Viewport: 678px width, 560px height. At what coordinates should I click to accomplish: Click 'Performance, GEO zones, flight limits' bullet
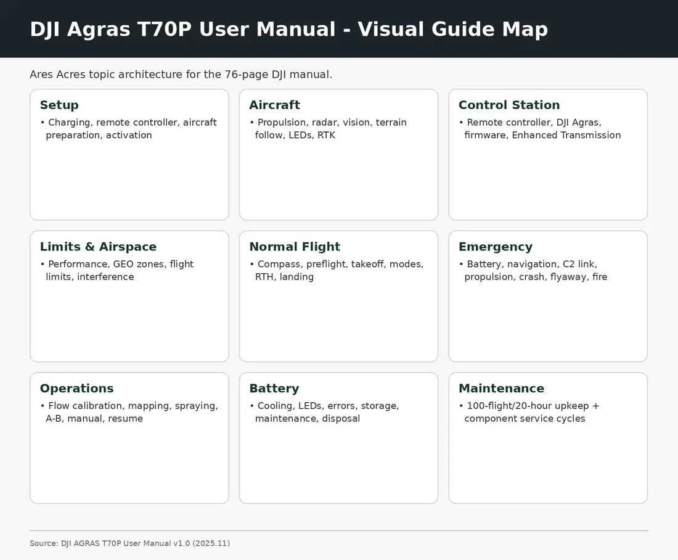[x=116, y=270]
